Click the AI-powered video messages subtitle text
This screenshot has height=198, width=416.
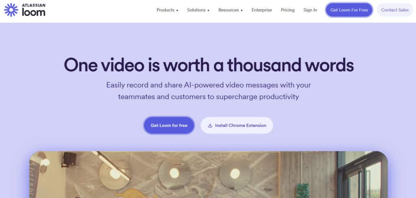tap(208, 91)
